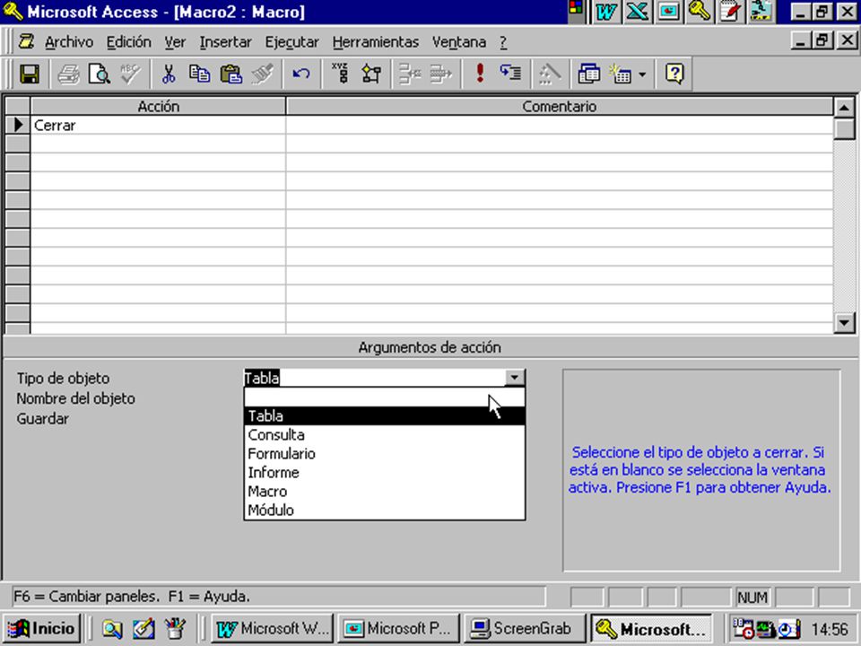Screen dimensions: 861x646
Task: Click the Delete Rows toolbar icon
Action: [440, 74]
